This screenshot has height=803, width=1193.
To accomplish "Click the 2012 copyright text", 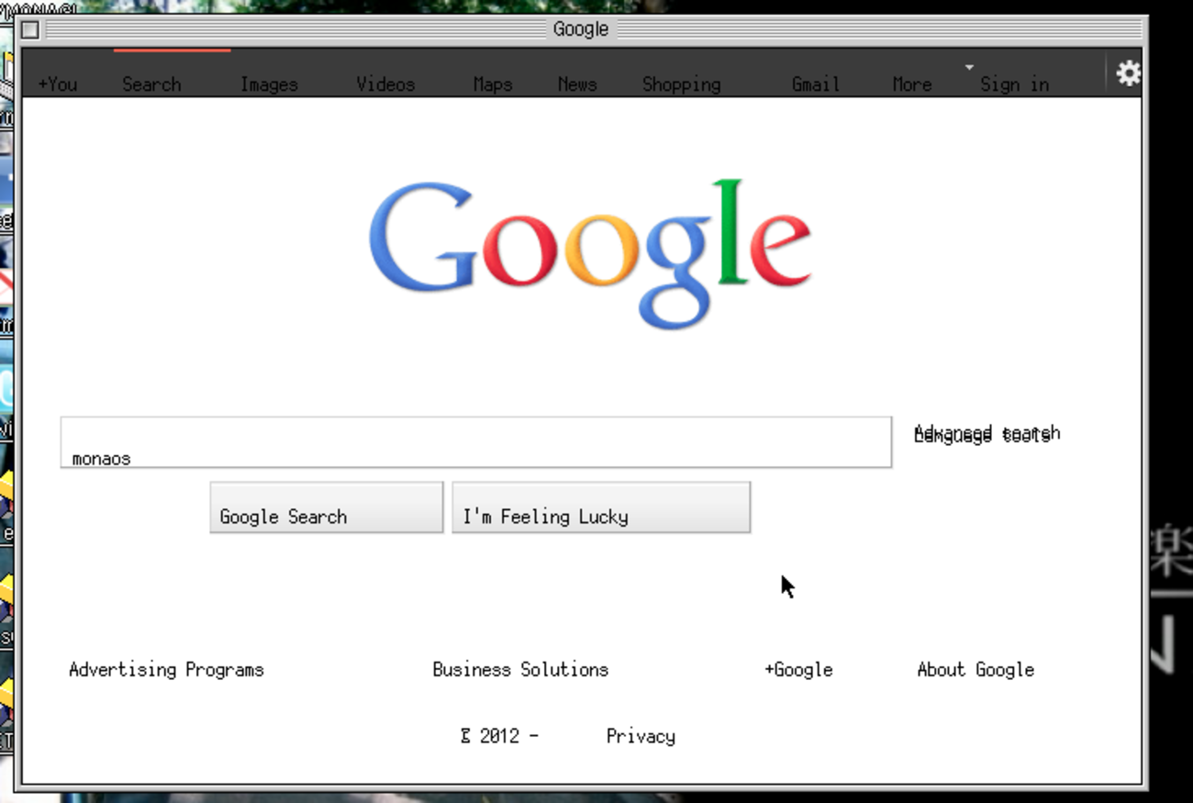I will [499, 736].
